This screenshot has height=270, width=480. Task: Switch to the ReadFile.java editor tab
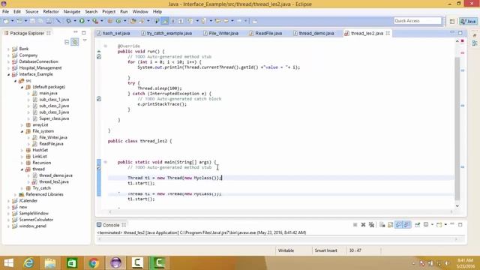pos(266,33)
